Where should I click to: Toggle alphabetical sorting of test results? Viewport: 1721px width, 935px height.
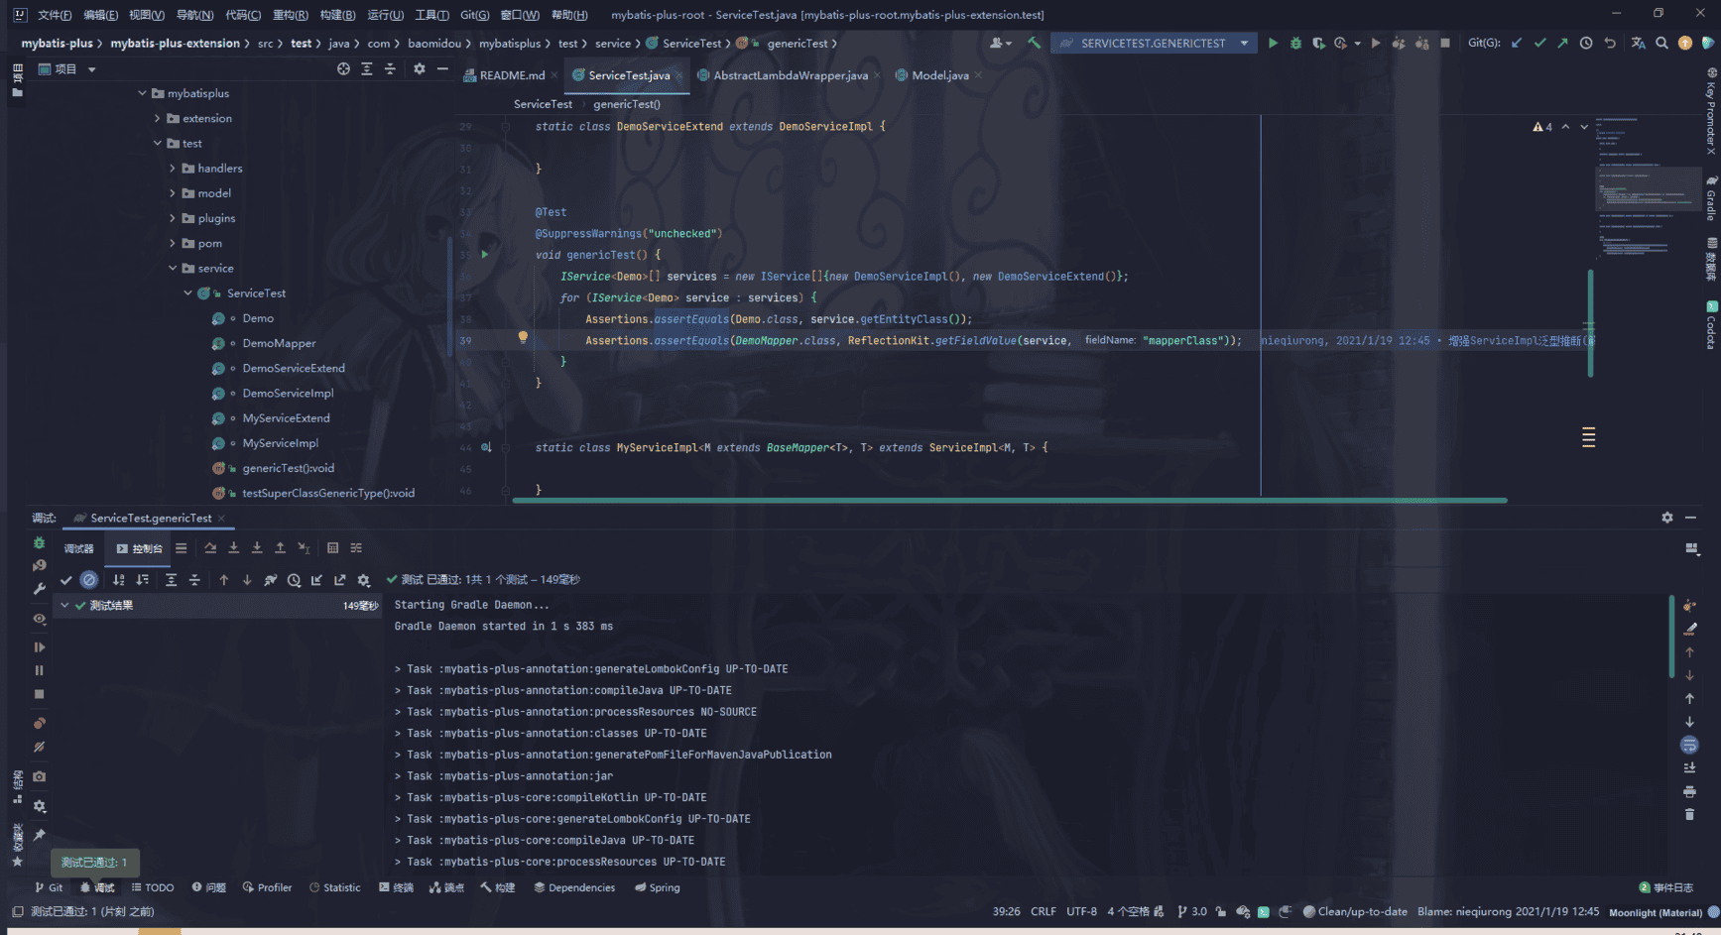coord(119,580)
